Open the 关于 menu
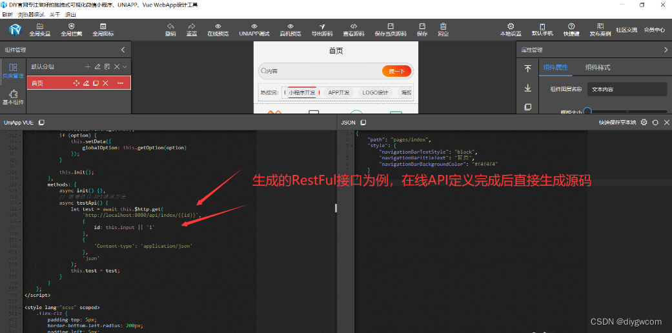The image size is (672, 333). [x=55, y=14]
